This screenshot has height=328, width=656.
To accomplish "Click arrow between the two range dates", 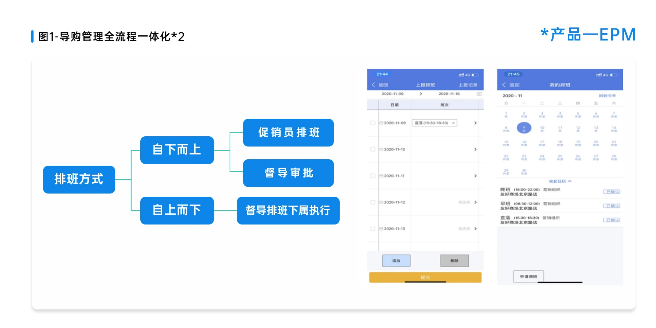I will click(421, 94).
